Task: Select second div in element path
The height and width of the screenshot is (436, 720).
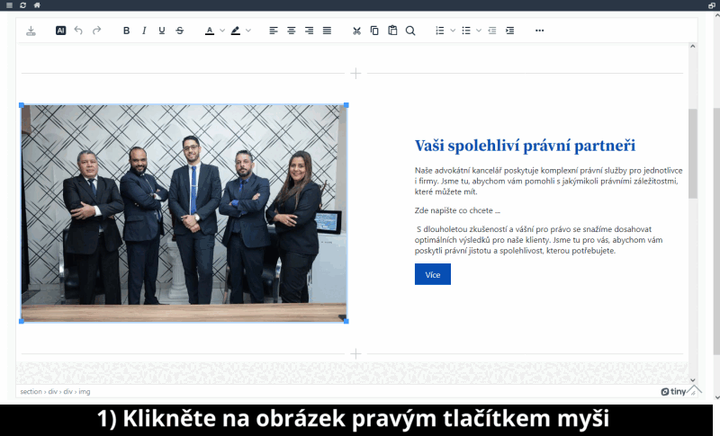Action: coord(68,392)
